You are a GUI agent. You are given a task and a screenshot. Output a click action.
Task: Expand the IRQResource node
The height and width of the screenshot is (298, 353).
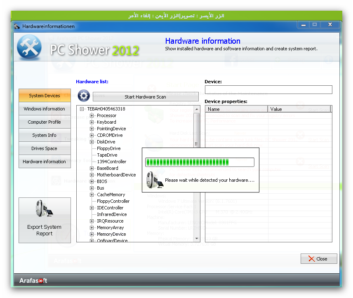pyautogui.click(x=92, y=221)
